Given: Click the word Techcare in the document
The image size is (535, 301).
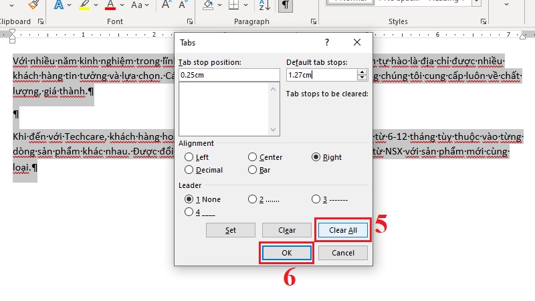Looking at the screenshot, I should 85,137.
